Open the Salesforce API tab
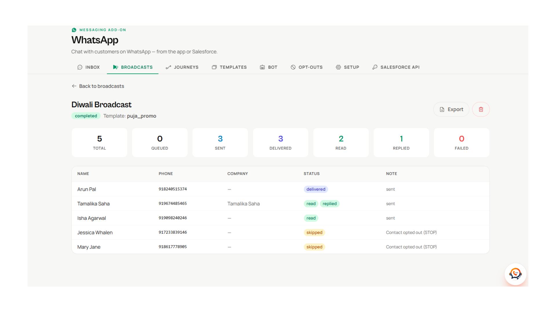This screenshot has width=556, height=312. [x=396, y=67]
